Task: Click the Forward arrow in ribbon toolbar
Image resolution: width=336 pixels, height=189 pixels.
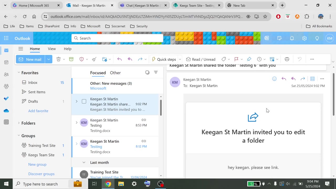Action: pos(140,59)
